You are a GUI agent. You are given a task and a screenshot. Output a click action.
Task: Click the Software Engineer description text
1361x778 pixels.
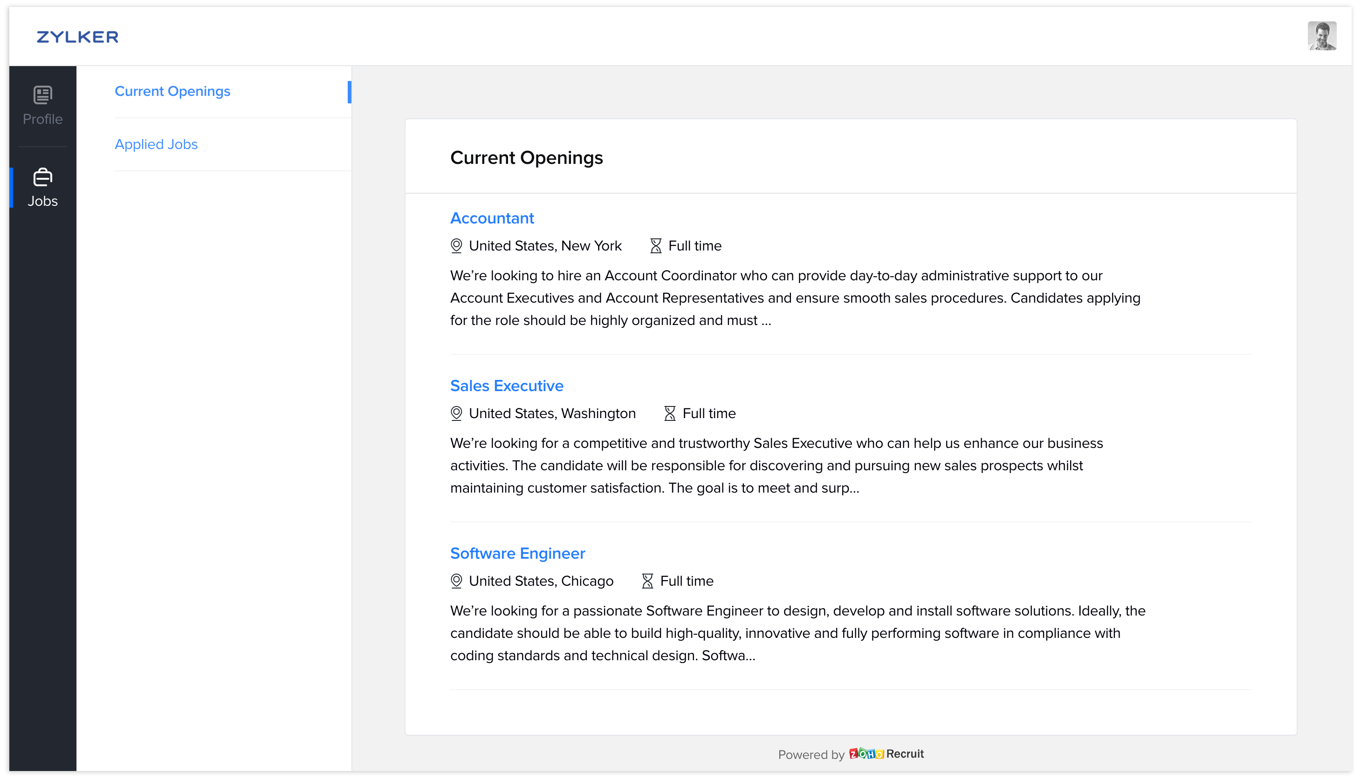pyautogui.click(x=797, y=633)
